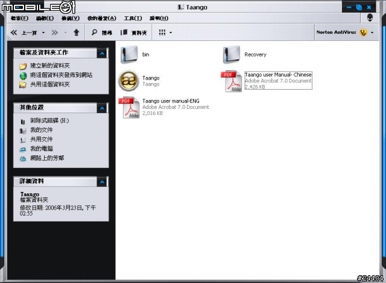Screen dimensions: 386x283
Task: Open the 工具(T) menu
Action: (x=133, y=18)
